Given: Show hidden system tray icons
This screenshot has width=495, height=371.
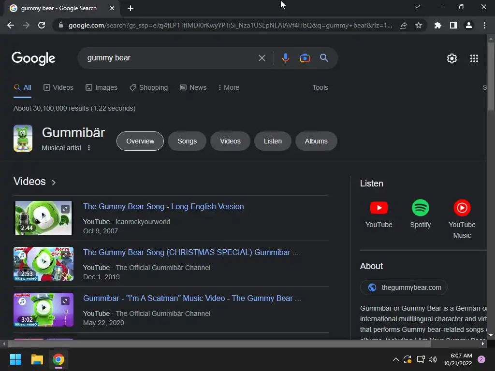Looking at the screenshot, I should (x=395, y=359).
